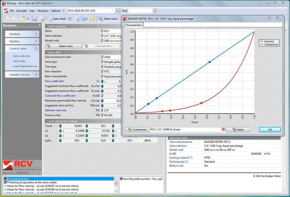Viewport: 290px width, 197px height.
Task: Open the Spec sheet toolbar item
Action: pos(56,19)
